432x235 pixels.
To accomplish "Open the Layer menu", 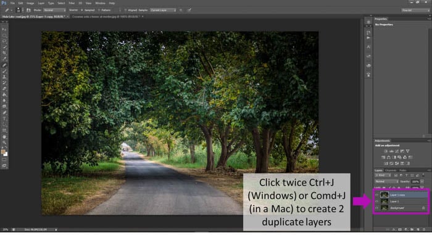I will click(x=41, y=3).
